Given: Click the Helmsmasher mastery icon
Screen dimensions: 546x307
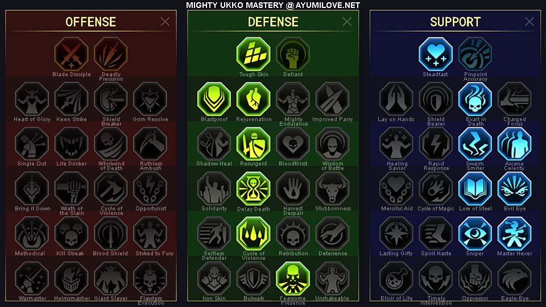Looking at the screenshot, I should pos(72,279).
